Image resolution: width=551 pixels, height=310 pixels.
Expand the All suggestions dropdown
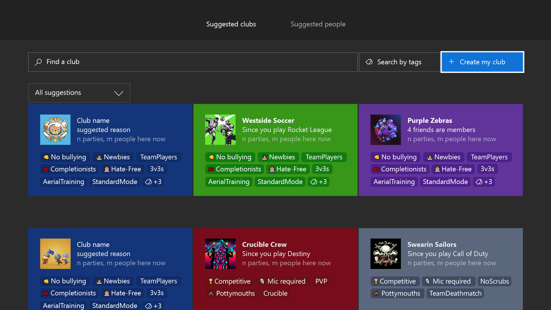click(x=79, y=93)
